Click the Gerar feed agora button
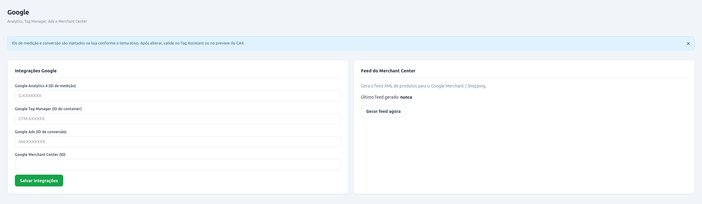702x204 pixels. tap(383, 111)
